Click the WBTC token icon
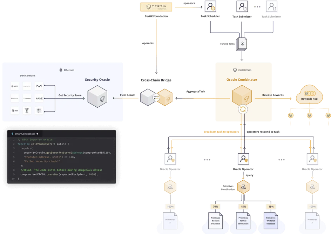 [x=15, y=86]
